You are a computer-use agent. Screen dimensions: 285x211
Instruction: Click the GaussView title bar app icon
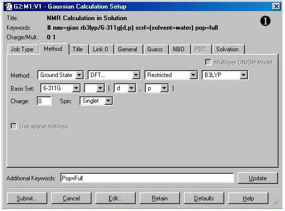pos(8,7)
